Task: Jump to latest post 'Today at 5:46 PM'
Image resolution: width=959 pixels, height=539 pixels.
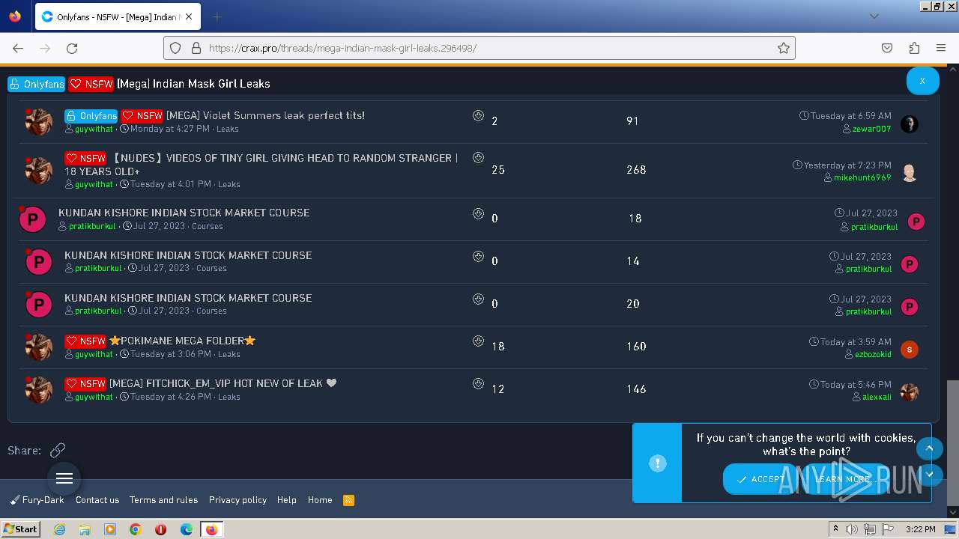Action: (x=856, y=384)
